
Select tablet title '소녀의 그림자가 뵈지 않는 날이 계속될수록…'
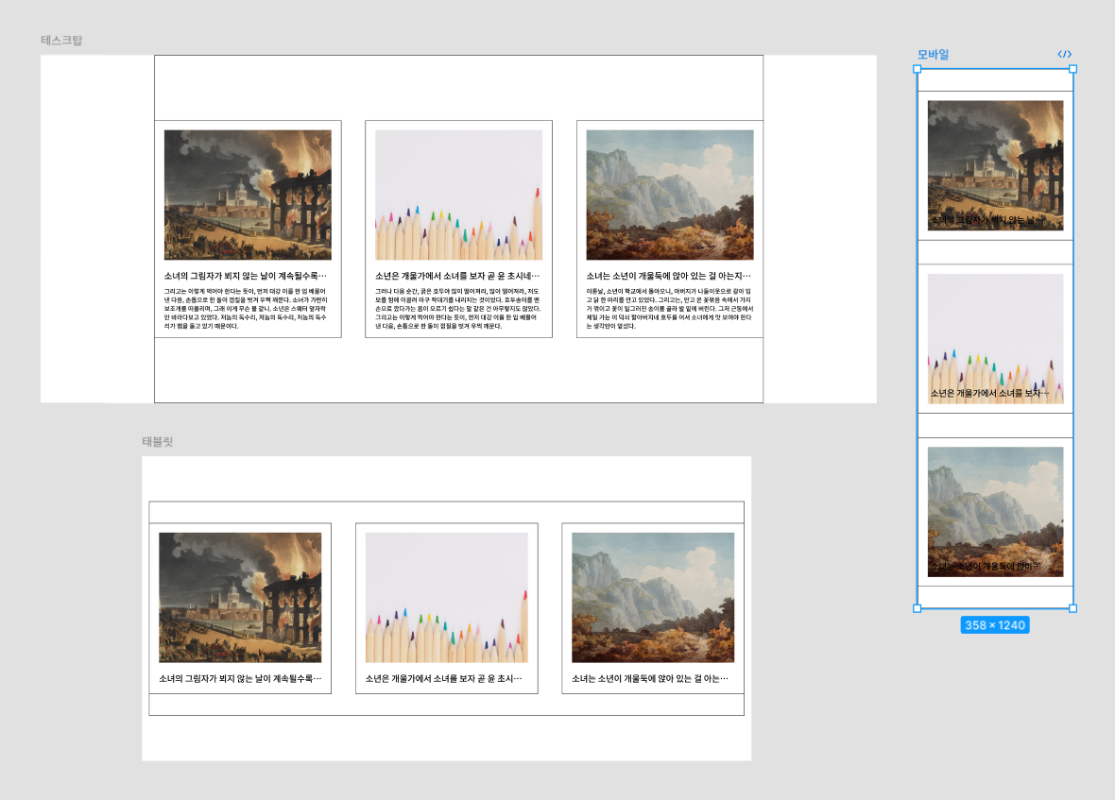point(240,678)
